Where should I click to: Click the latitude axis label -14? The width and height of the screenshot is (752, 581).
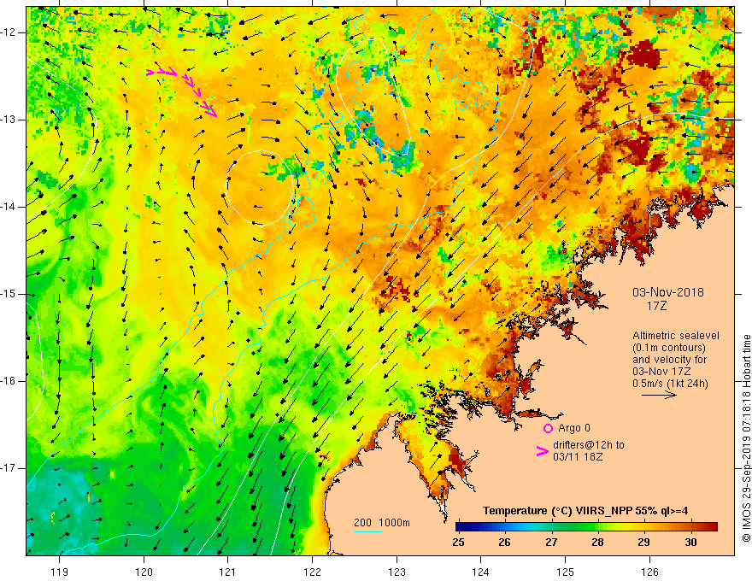(9, 207)
